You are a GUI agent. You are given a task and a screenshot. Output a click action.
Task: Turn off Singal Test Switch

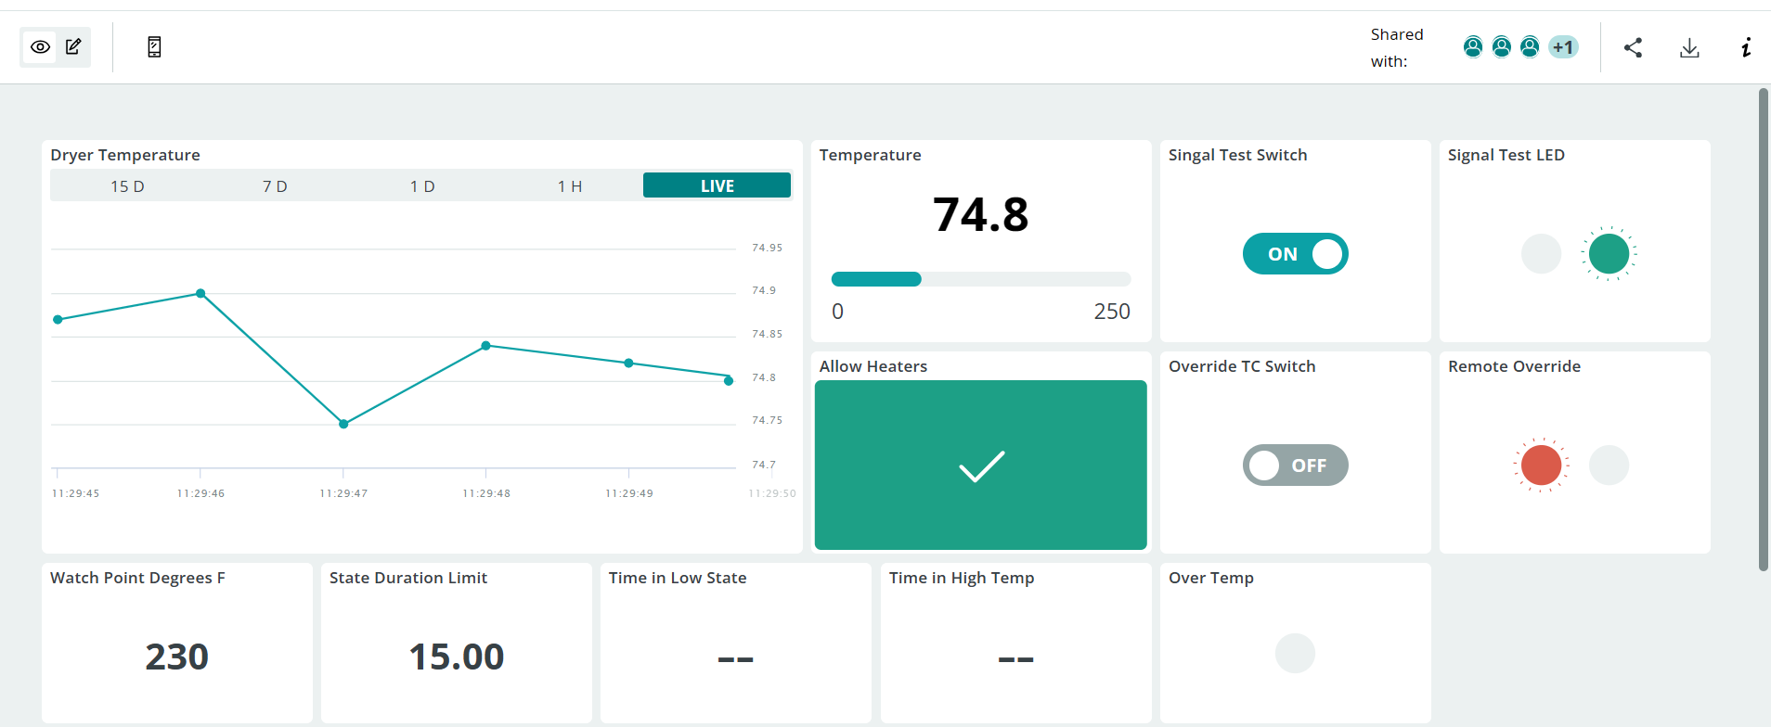(1295, 254)
